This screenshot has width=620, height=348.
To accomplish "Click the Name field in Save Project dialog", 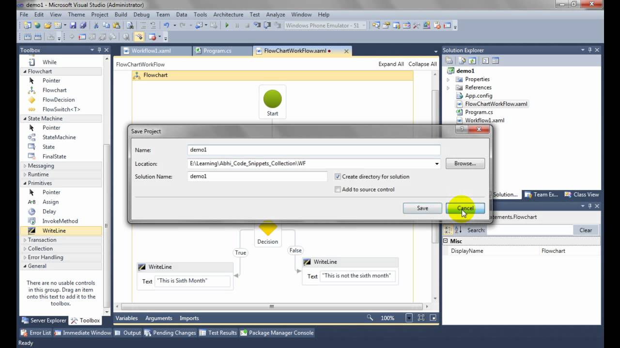I will coord(314,150).
